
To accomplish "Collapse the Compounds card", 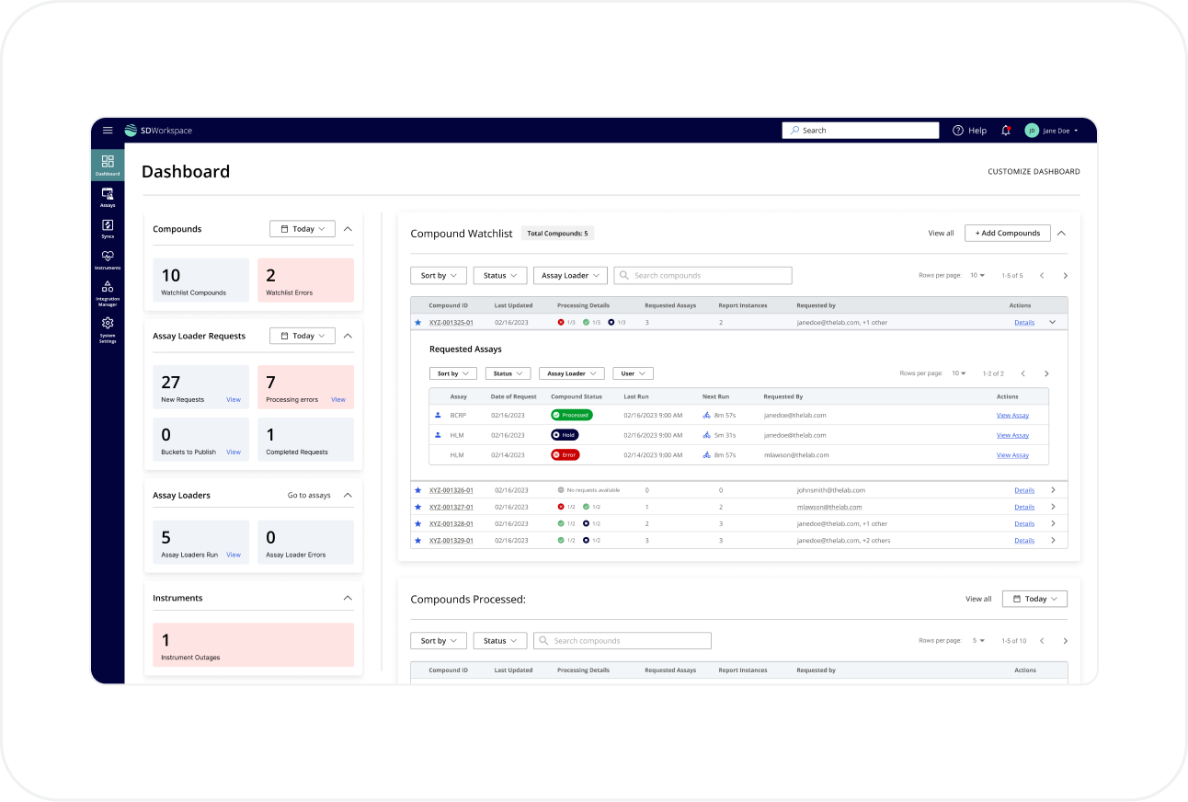I will click(x=348, y=229).
